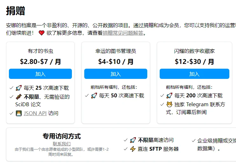
Task: Click the rocket icon beside 每天 50 次高速下载
Action: click(x=94, y=96)
